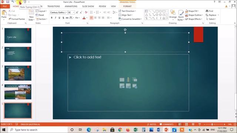Viewport: 237px width, 133px height.
Task: Align text left
Action: 91,18
